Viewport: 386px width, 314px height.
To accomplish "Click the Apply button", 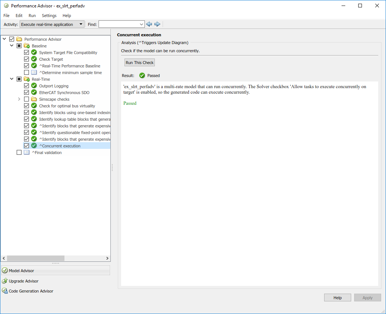I will coord(367,297).
